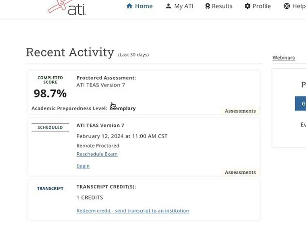Click the Redeem credit transcript link
306x229 pixels.
pos(133,211)
